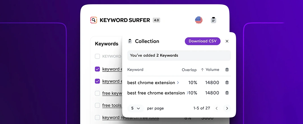Uncheck the first checked keyword checkbox
Screen dimensions: 303x124
point(98,69)
